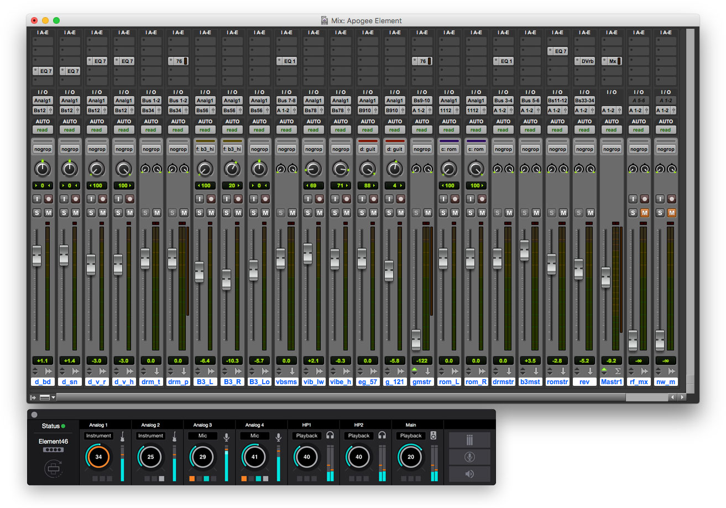Image resolution: width=726 pixels, height=508 pixels.
Task: Open the 76 compressor insert on drm_p
Action: click(x=178, y=61)
